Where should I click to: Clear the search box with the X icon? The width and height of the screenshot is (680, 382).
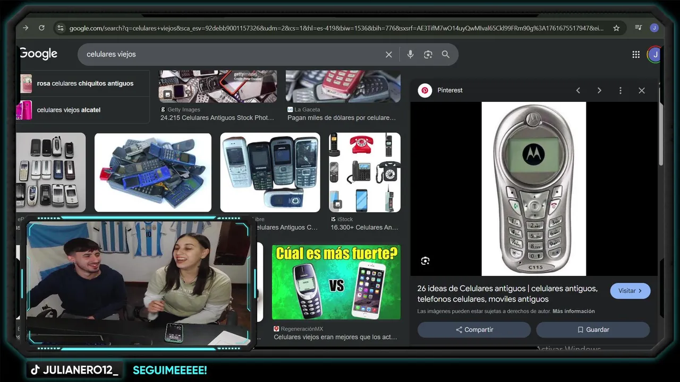click(x=389, y=55)
